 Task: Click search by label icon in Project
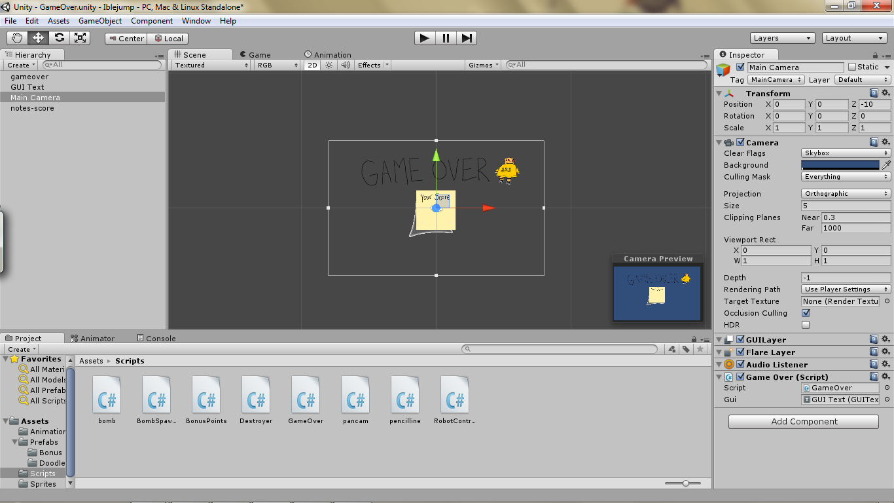(686, 349)
